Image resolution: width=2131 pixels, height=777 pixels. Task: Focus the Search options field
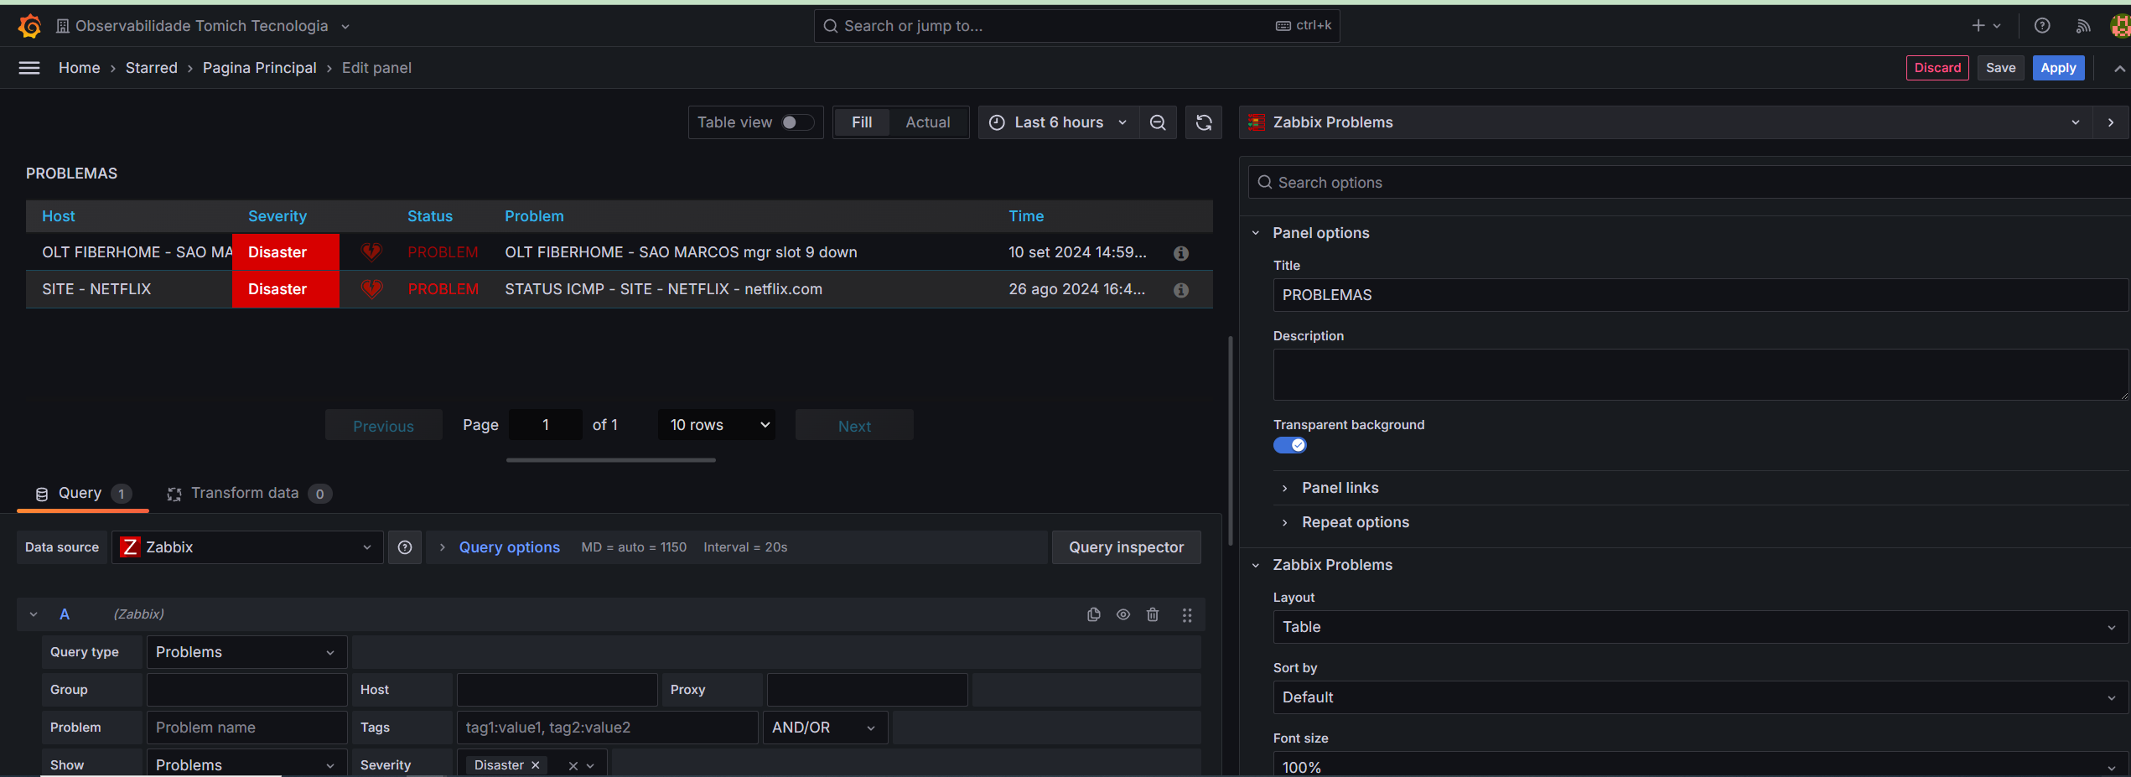pos(1689,182)
